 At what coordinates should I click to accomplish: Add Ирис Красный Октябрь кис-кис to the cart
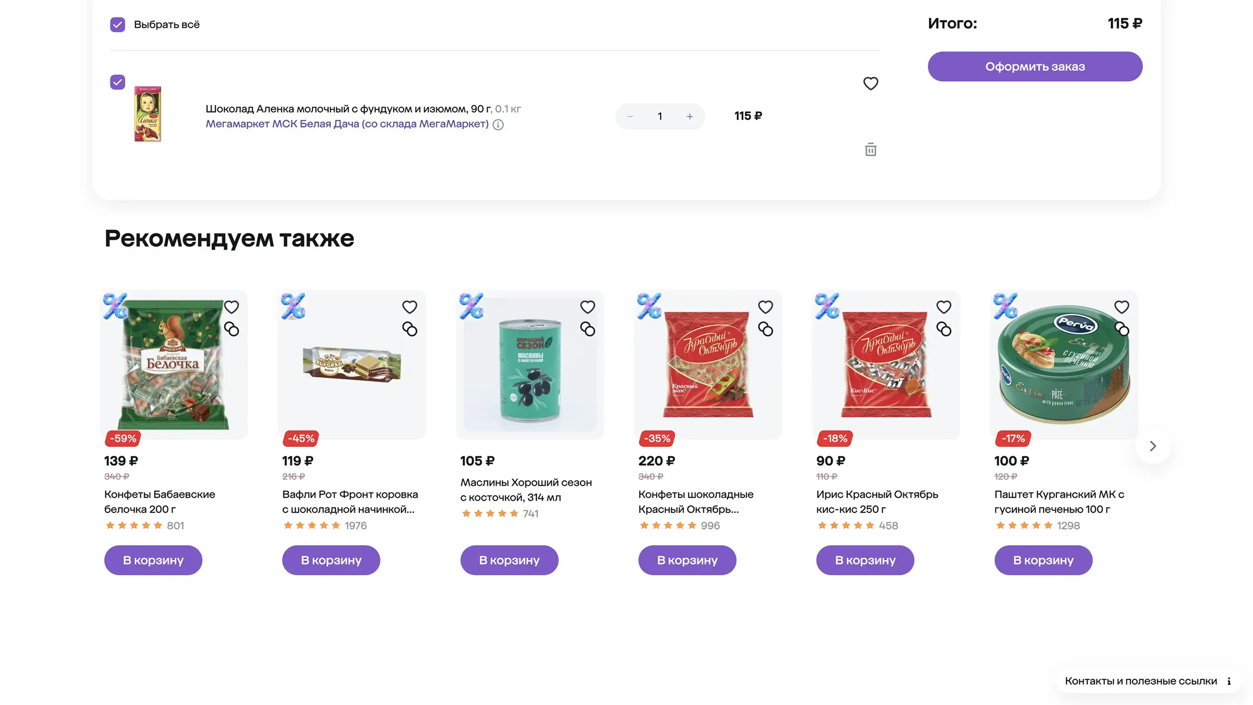point(865,560)
